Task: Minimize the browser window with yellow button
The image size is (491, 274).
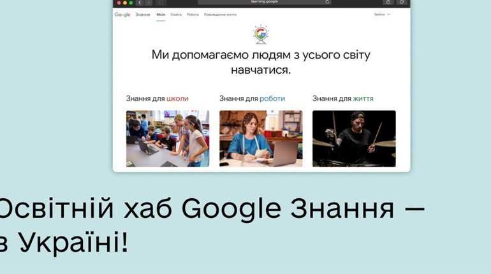Action: click(x=125, y=3)
